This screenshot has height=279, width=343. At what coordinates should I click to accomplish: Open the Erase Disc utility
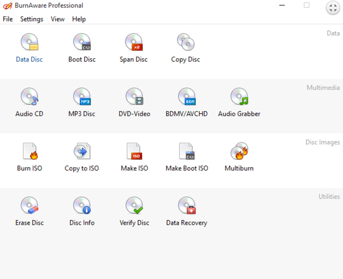[29, 206]
